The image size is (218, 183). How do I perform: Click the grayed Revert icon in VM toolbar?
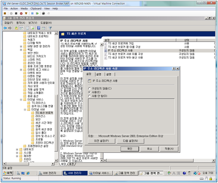49,13
